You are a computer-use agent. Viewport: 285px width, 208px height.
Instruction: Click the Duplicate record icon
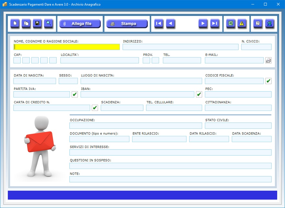coord(26,23)
